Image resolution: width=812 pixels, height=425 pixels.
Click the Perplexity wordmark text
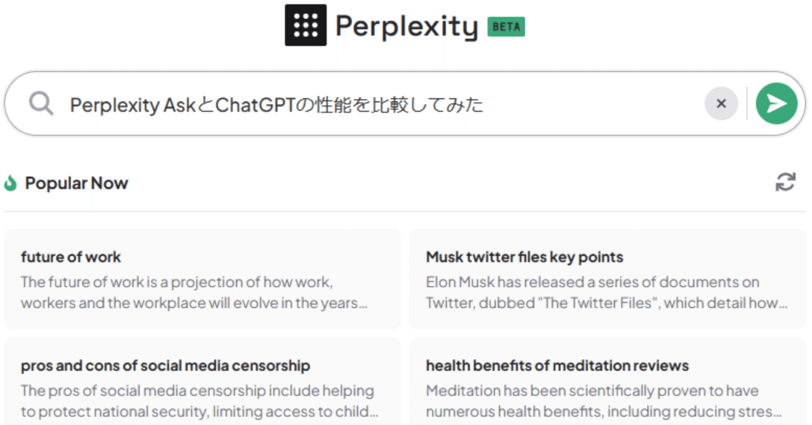click(408, 25)
